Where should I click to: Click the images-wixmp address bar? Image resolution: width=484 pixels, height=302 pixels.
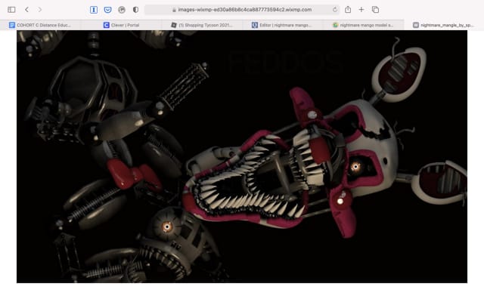click(x=242, y=10)
